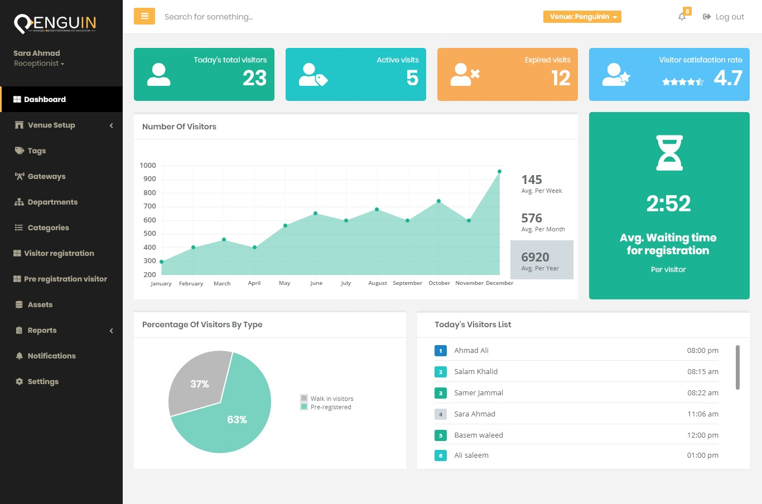Viewport: 762px width, 504px height.
Task: Click the notifications bell icon
Action: [x=682, y=17]
